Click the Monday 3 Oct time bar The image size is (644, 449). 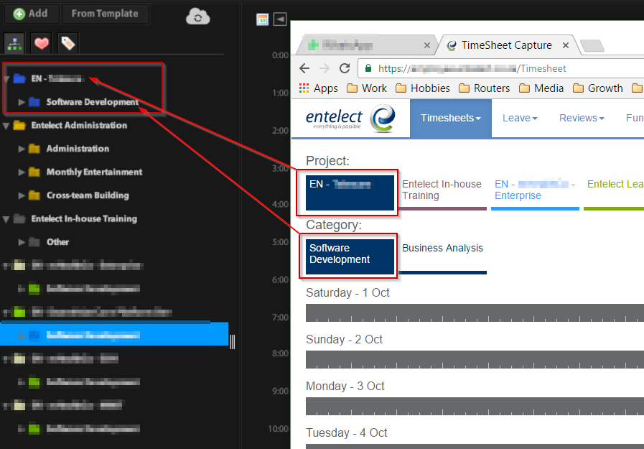coord(475,407)
